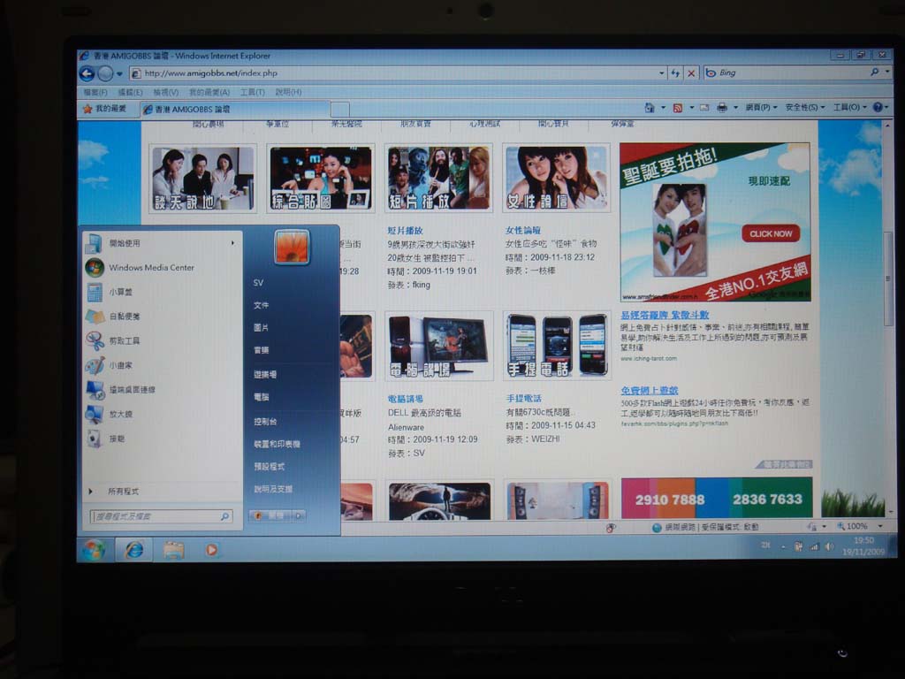Viewport: 905px width, 679px height.
Task: Open Paint (小畫家) from Start menu
Action: pyautogui.click(x=120, y=365)
